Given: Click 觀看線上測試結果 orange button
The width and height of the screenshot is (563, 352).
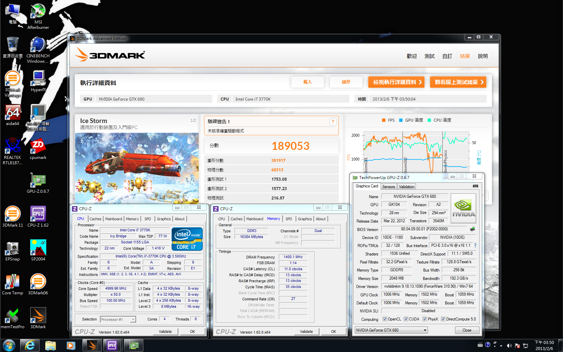Looking at the screenshot, I should point(458,82).
